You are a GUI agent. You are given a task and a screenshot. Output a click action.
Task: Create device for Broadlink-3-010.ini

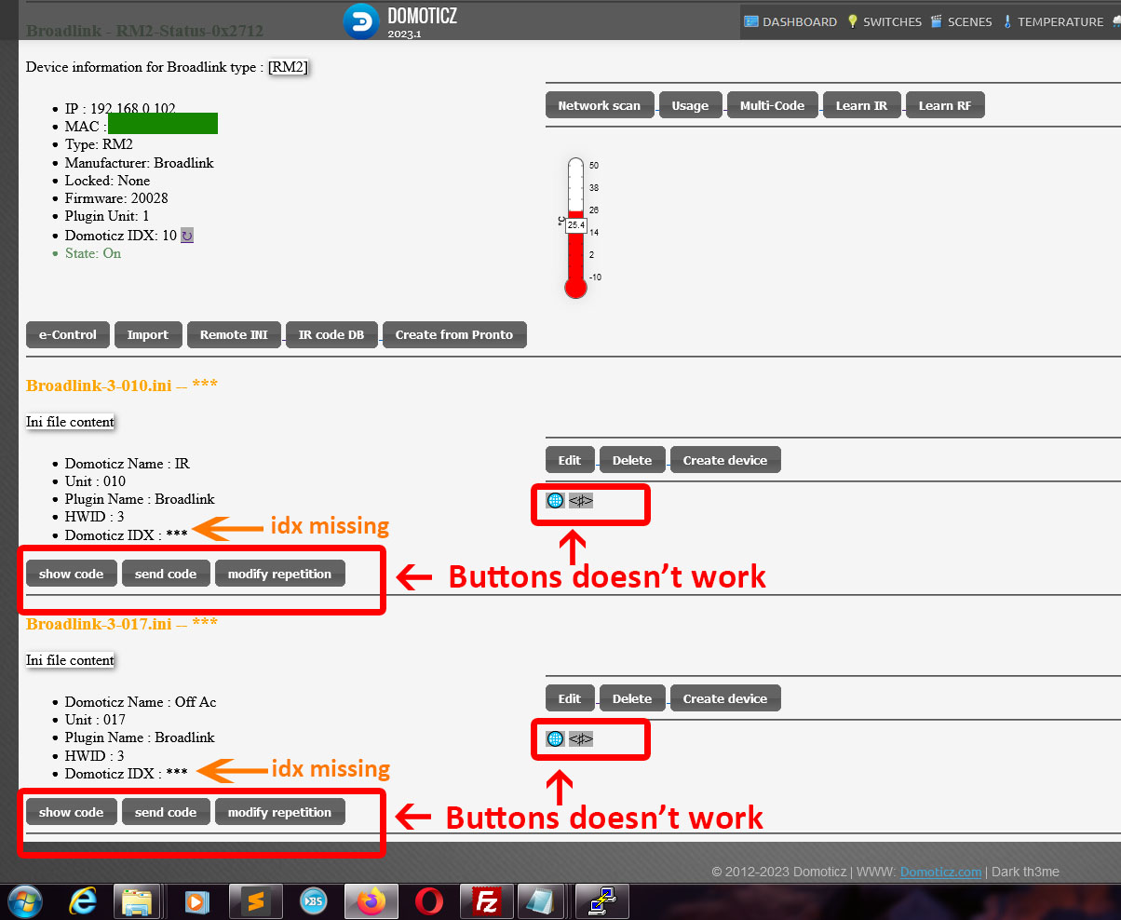pyautogui.click(x=725, y=460)
